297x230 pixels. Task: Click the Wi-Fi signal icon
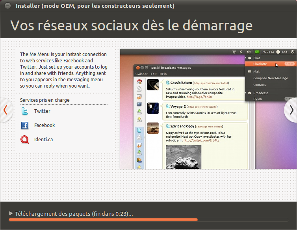tap(234, 52)
